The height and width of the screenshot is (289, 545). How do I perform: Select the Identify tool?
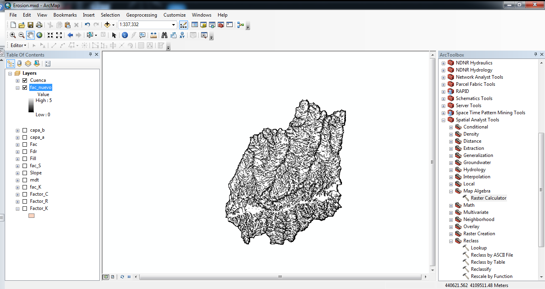[x=125, y=35]
